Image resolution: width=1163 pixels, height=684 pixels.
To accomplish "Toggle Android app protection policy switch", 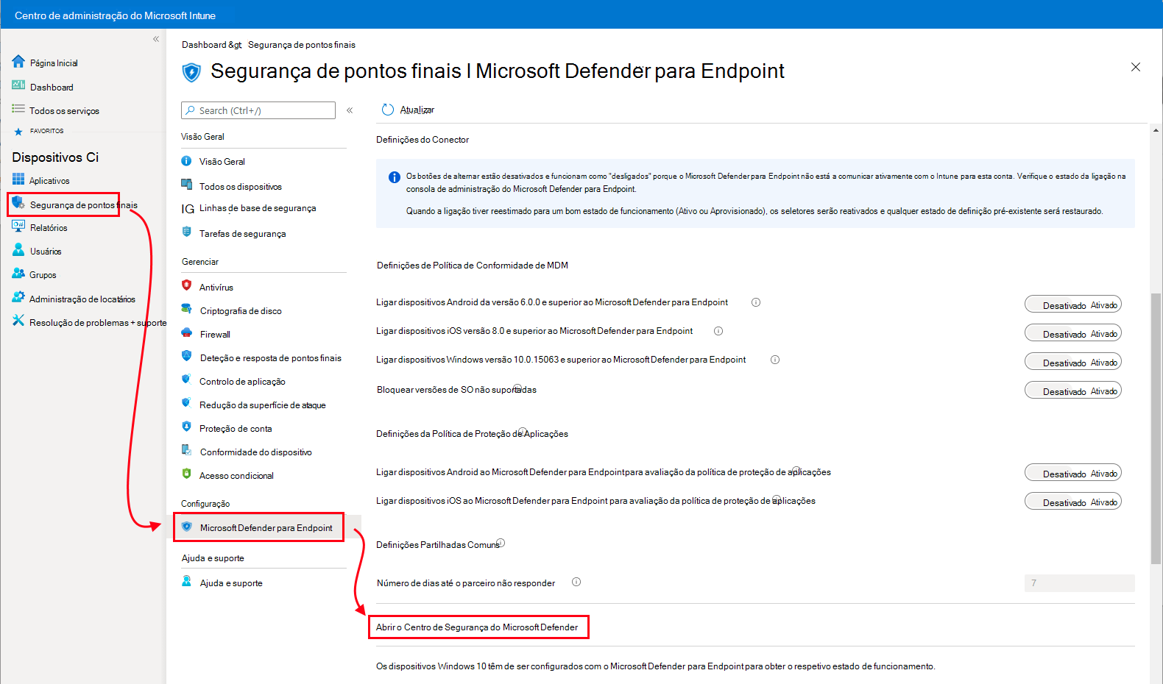I will [x=1072, y=473].
